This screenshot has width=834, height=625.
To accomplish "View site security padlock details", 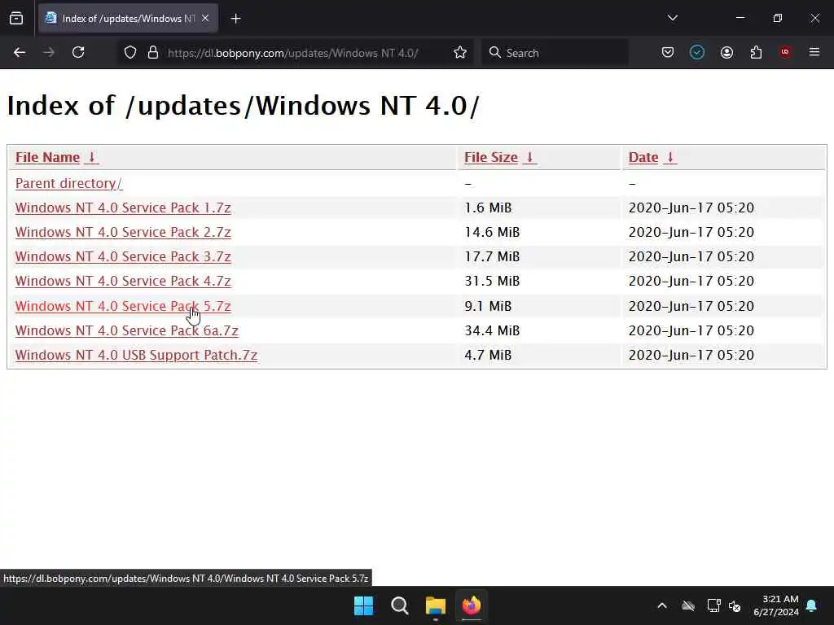I will point(153,53).
